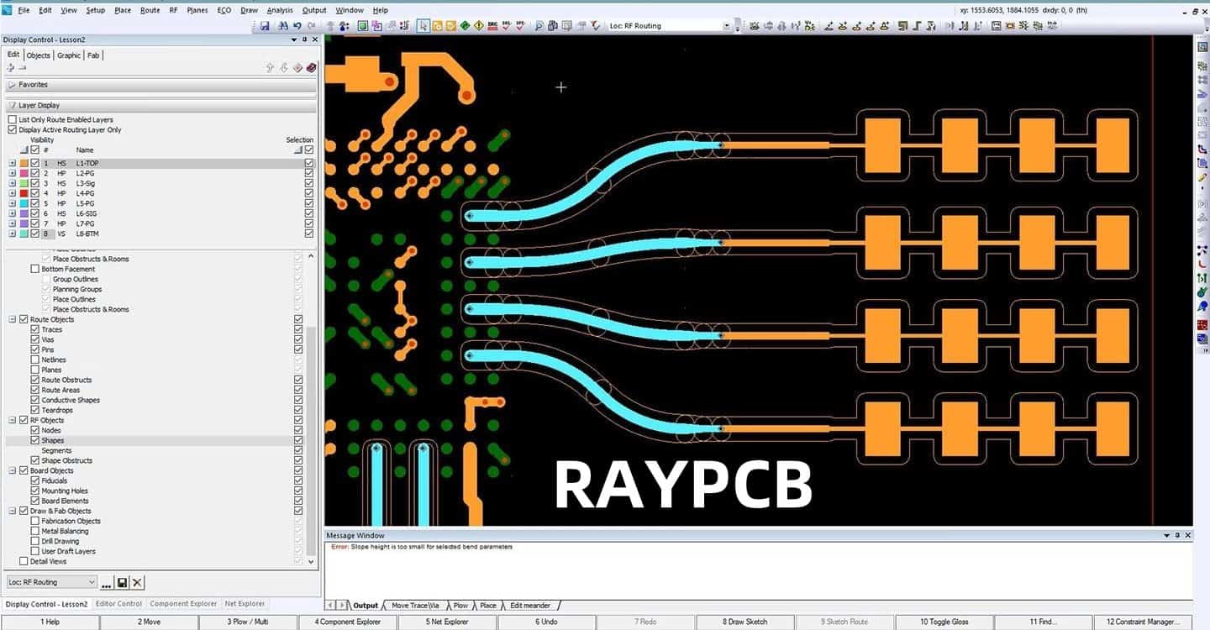Screen dimensions: 1210x630
Task: Toggle visibility checkbox for layer L5-PG
Action: [35, 203]
